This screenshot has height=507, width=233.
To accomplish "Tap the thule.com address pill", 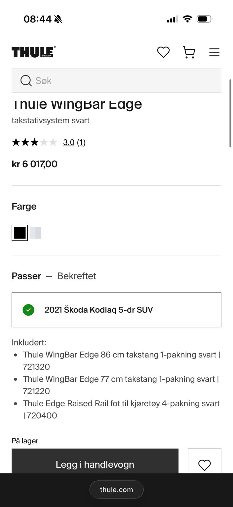I will point(116,490).
